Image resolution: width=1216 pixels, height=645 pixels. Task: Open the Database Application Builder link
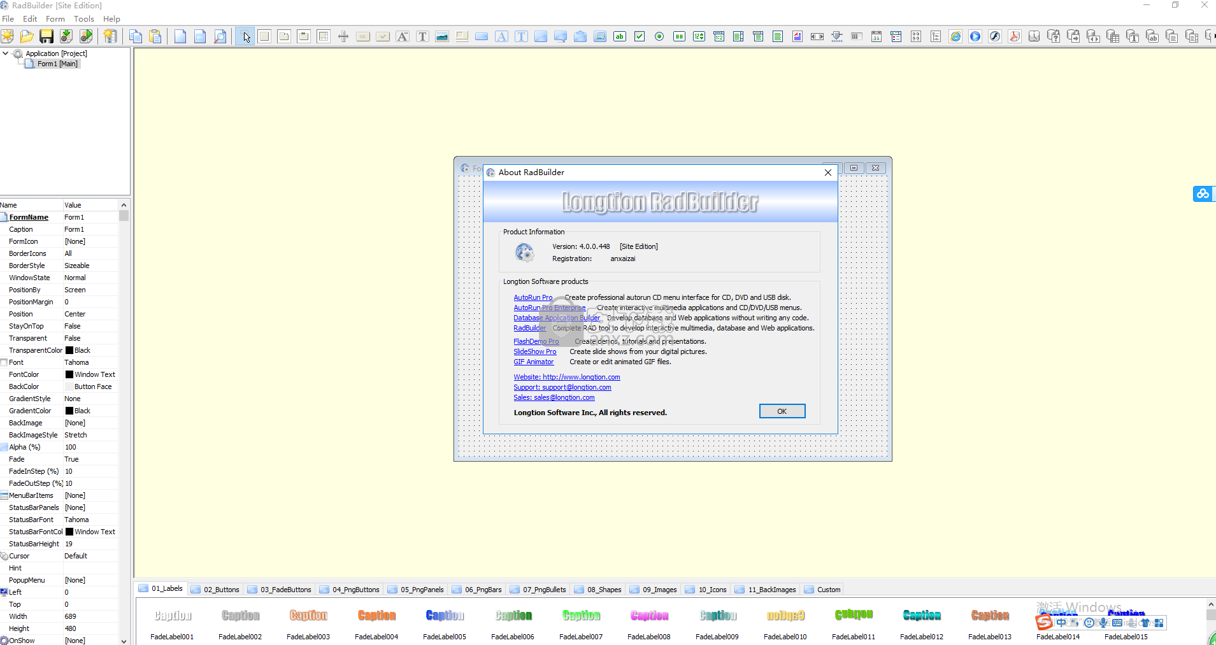pos(557,318)
